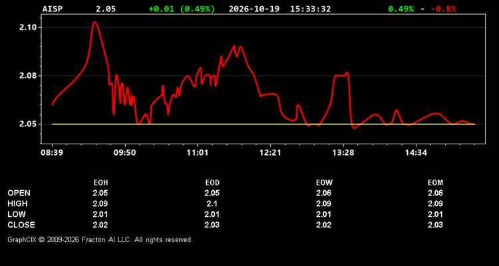The height and width of the screenshot is (266, 499).
Task: Click the 12:21 time axis label
Action: coord(270,152)
